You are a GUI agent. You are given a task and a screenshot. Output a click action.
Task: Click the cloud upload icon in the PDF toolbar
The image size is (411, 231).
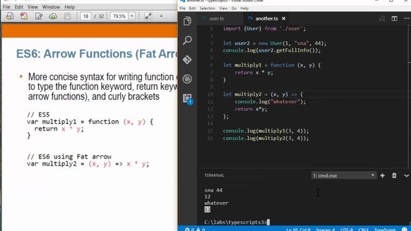tap(53, 16)
